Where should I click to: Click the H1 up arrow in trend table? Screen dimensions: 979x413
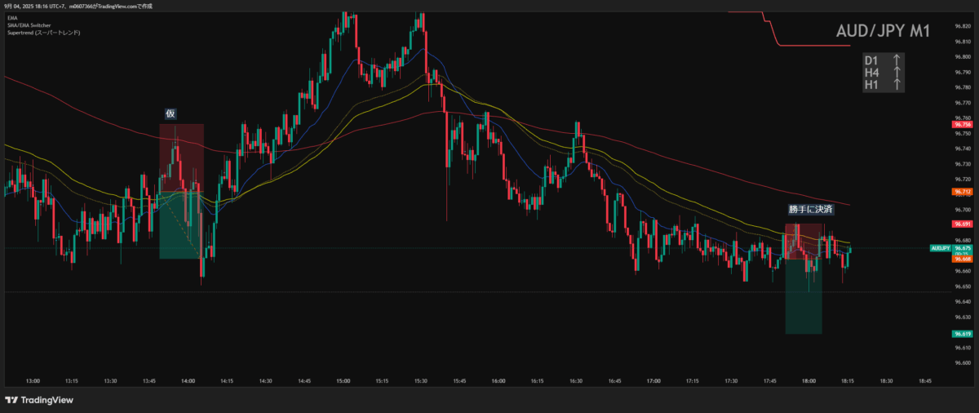tap(896, 83)
